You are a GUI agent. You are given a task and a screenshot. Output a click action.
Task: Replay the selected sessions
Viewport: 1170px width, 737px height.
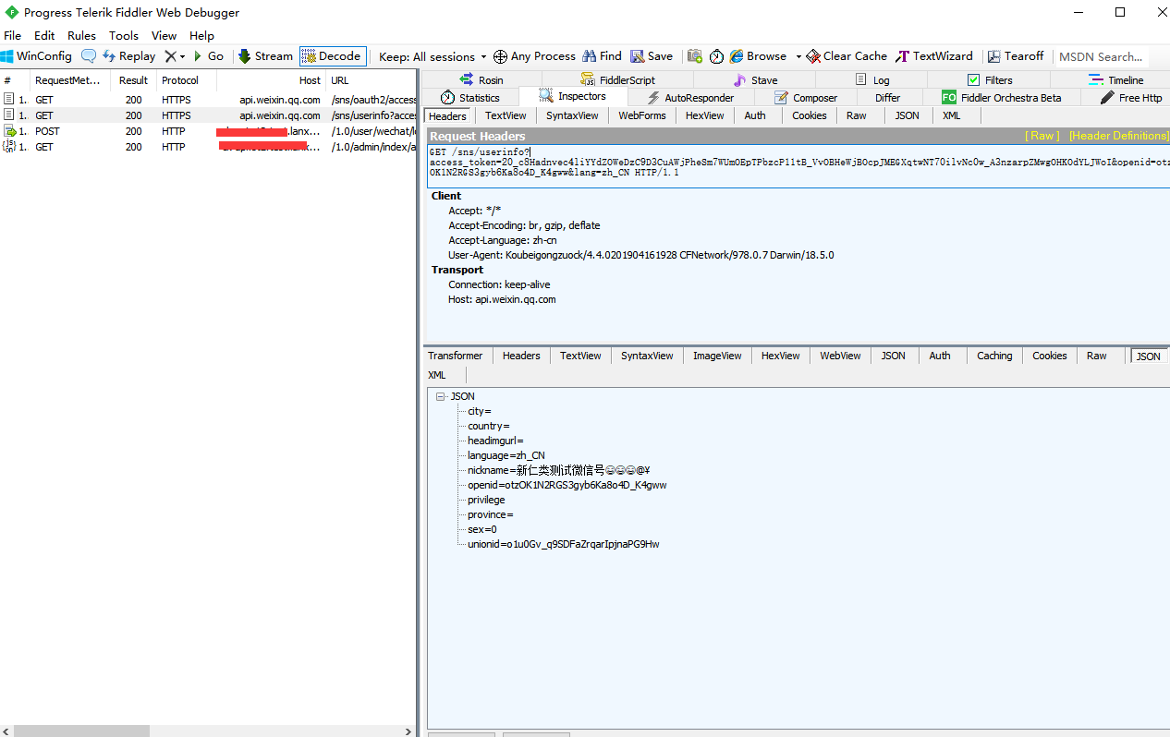tap(128, 56)
